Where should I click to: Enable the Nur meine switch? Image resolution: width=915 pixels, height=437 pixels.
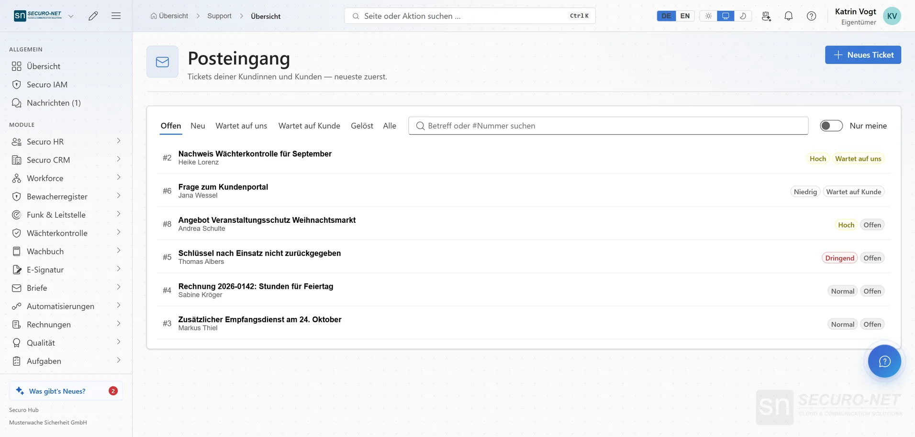(x=831, y=126)
